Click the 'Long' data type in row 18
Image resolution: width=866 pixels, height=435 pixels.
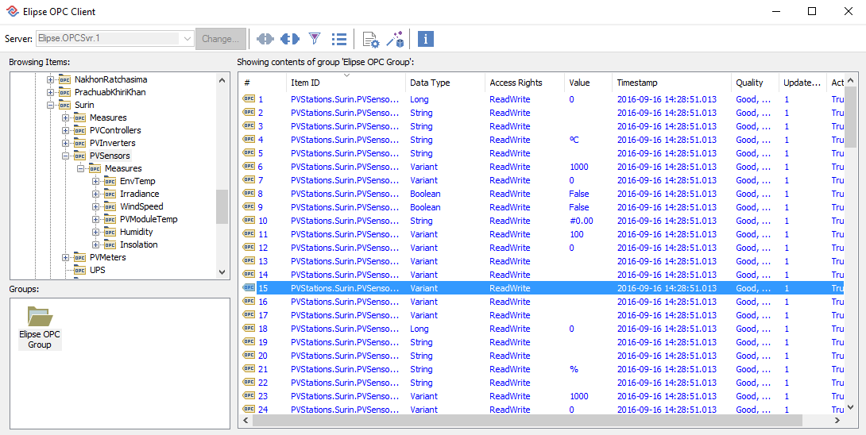click(419, 329)
